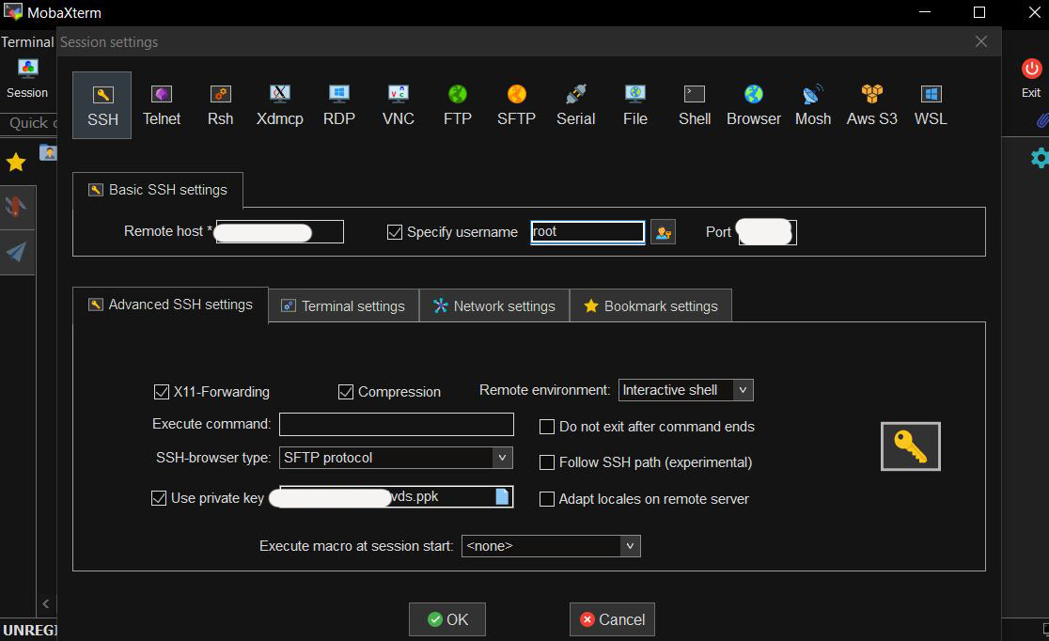Image resolution: width=1049 pixels, height=641 pixels.
Task: Switch to Advanced SSH settings tab
Action: coord(170,305)
